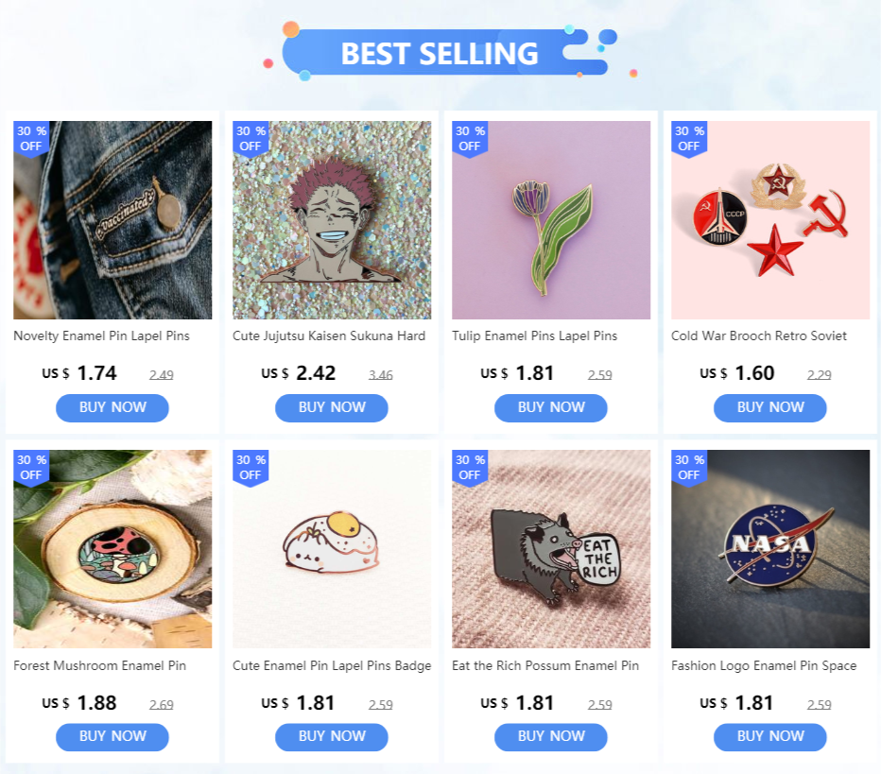Click the 30% OFF badge on tulip pin
This screenshot has width=881, height=774.
point(471,139)
